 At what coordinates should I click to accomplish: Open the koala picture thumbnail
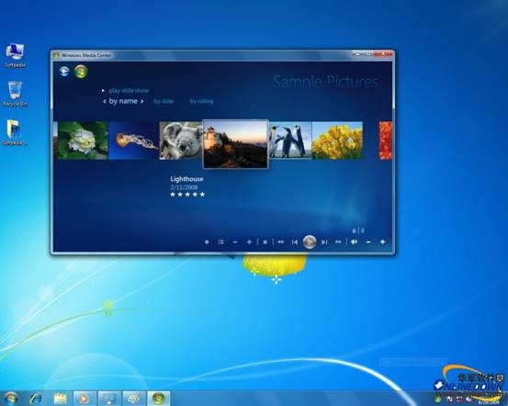[181, 141]
